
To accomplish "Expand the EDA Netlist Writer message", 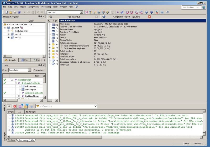I will point(9,130).
